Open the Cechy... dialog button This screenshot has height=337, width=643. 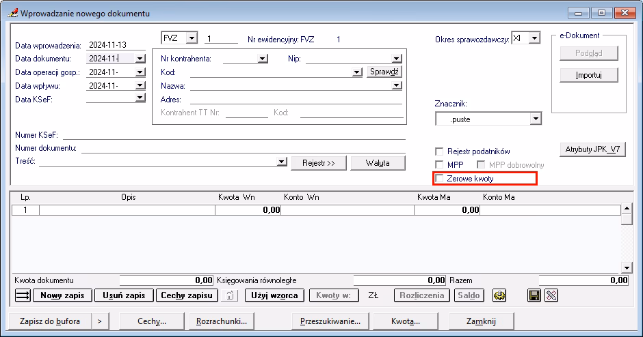pos(152,321)
